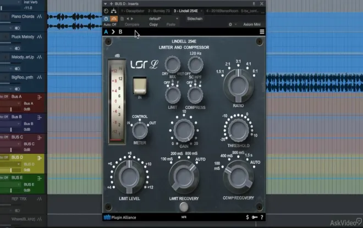Open the preset file icon
This screenshot has width=363, height=228.
122,19
